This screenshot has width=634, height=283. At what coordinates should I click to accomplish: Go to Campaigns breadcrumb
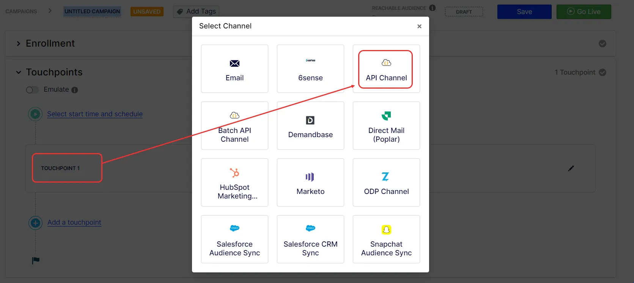point(21,11)
